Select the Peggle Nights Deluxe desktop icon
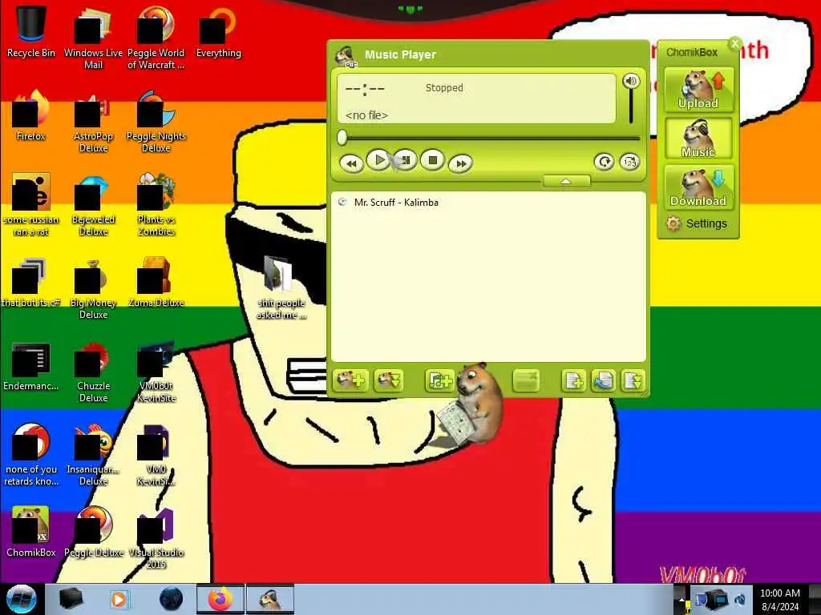Viewport: 821px width, 615px height. coord(156,122)
